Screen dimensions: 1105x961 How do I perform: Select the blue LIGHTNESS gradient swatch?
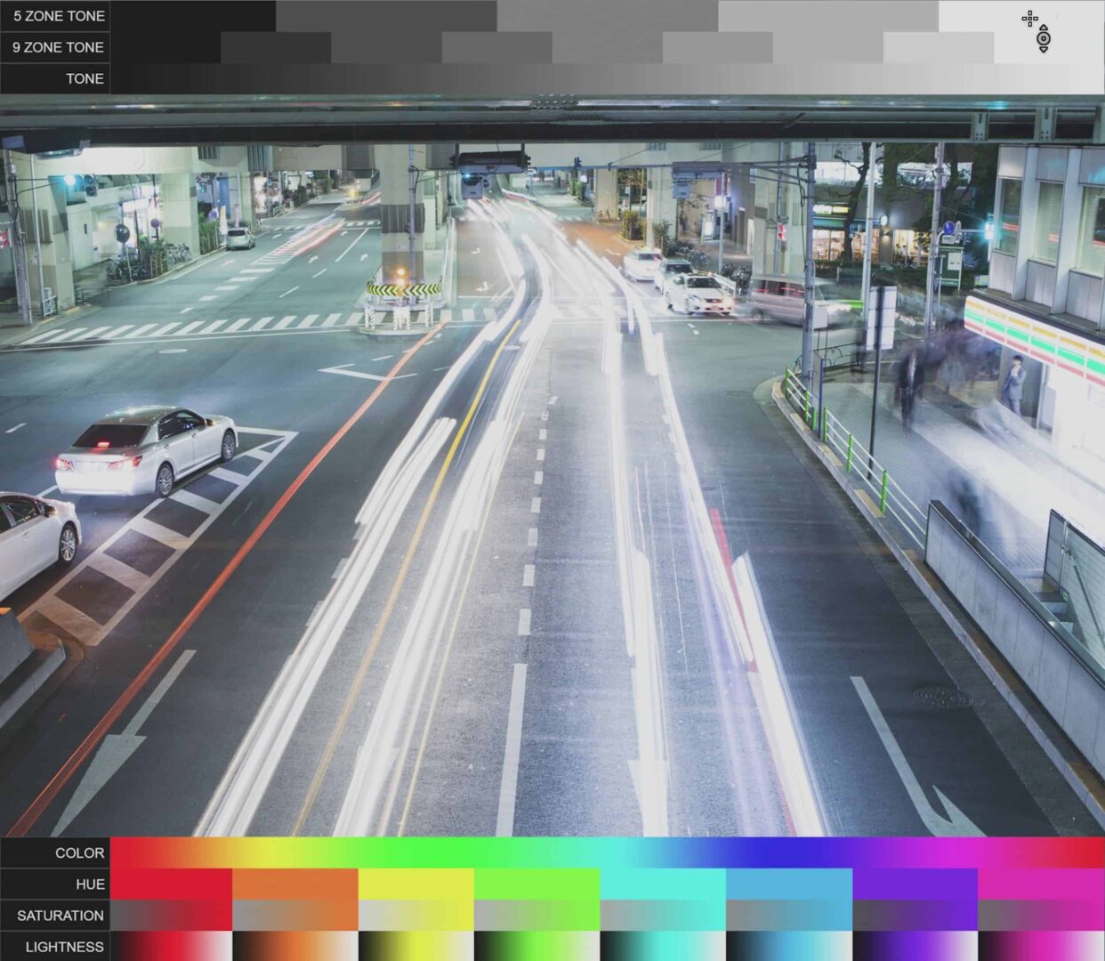pyautogui.click(x=789, y=946)
